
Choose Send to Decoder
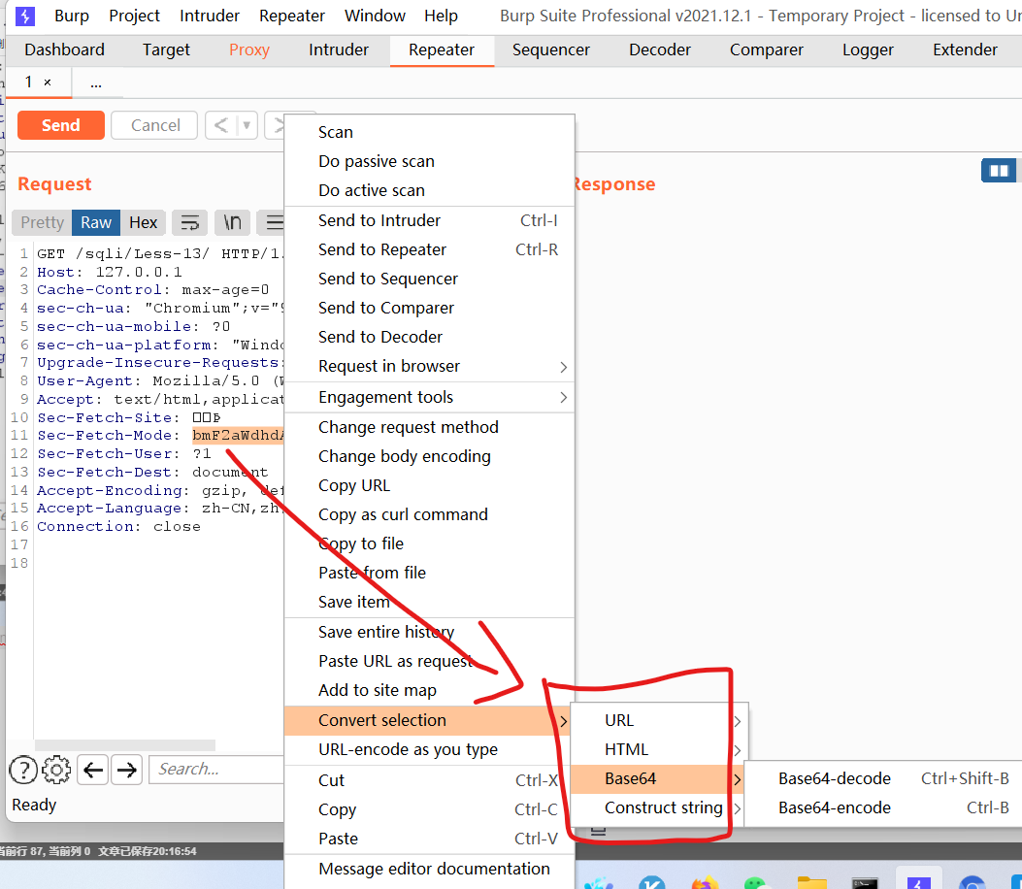click(430, 338)
